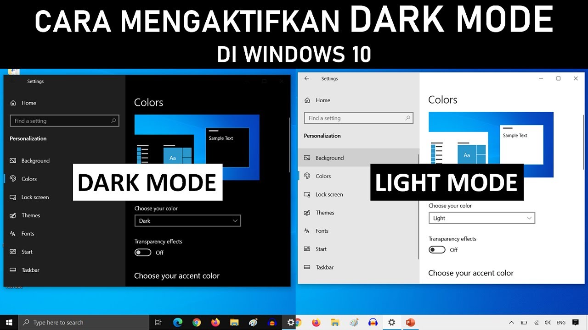Click the ENG language indicator
The width and height of the screenshot is (588, 330).
pos(561,323)
